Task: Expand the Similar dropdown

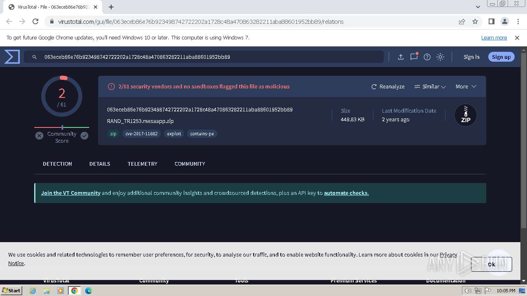Action: point(430,87)
